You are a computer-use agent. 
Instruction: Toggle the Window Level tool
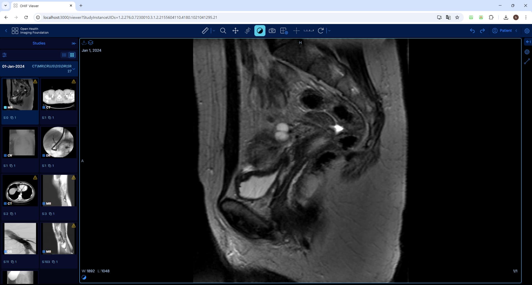[260, 31]
